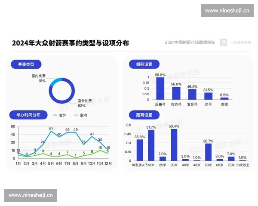Click the logo icon beside 一箭赛事系统

tap(223, 42)
